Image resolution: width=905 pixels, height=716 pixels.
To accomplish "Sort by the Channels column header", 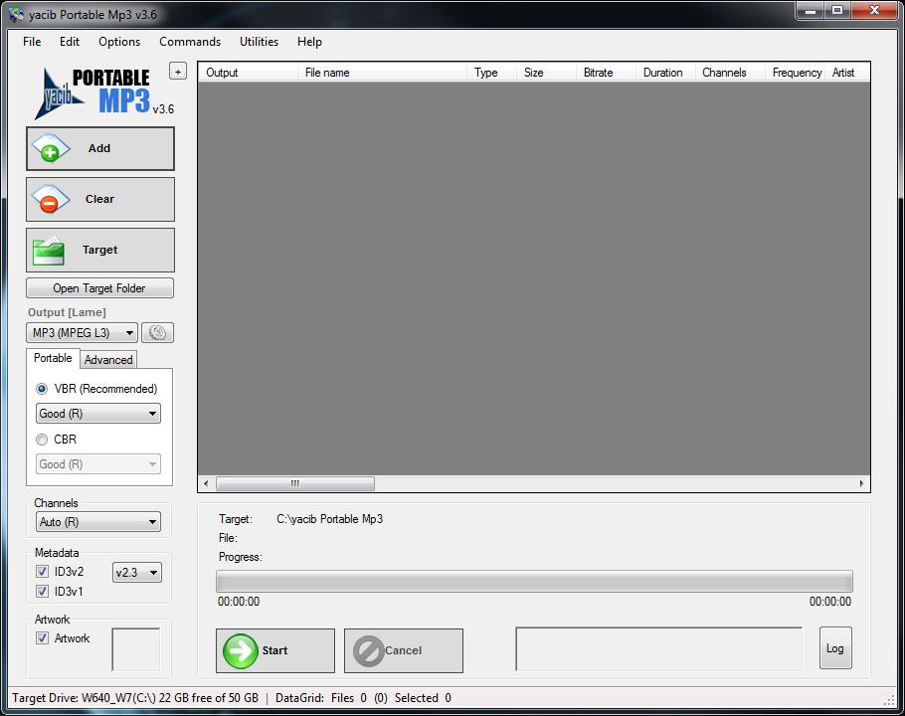I will click(730, 73).
